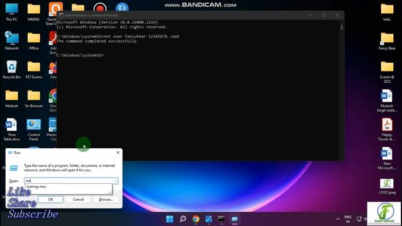Click the Windows Start button
The image size is (402, 226).
[x=170, y=219]
